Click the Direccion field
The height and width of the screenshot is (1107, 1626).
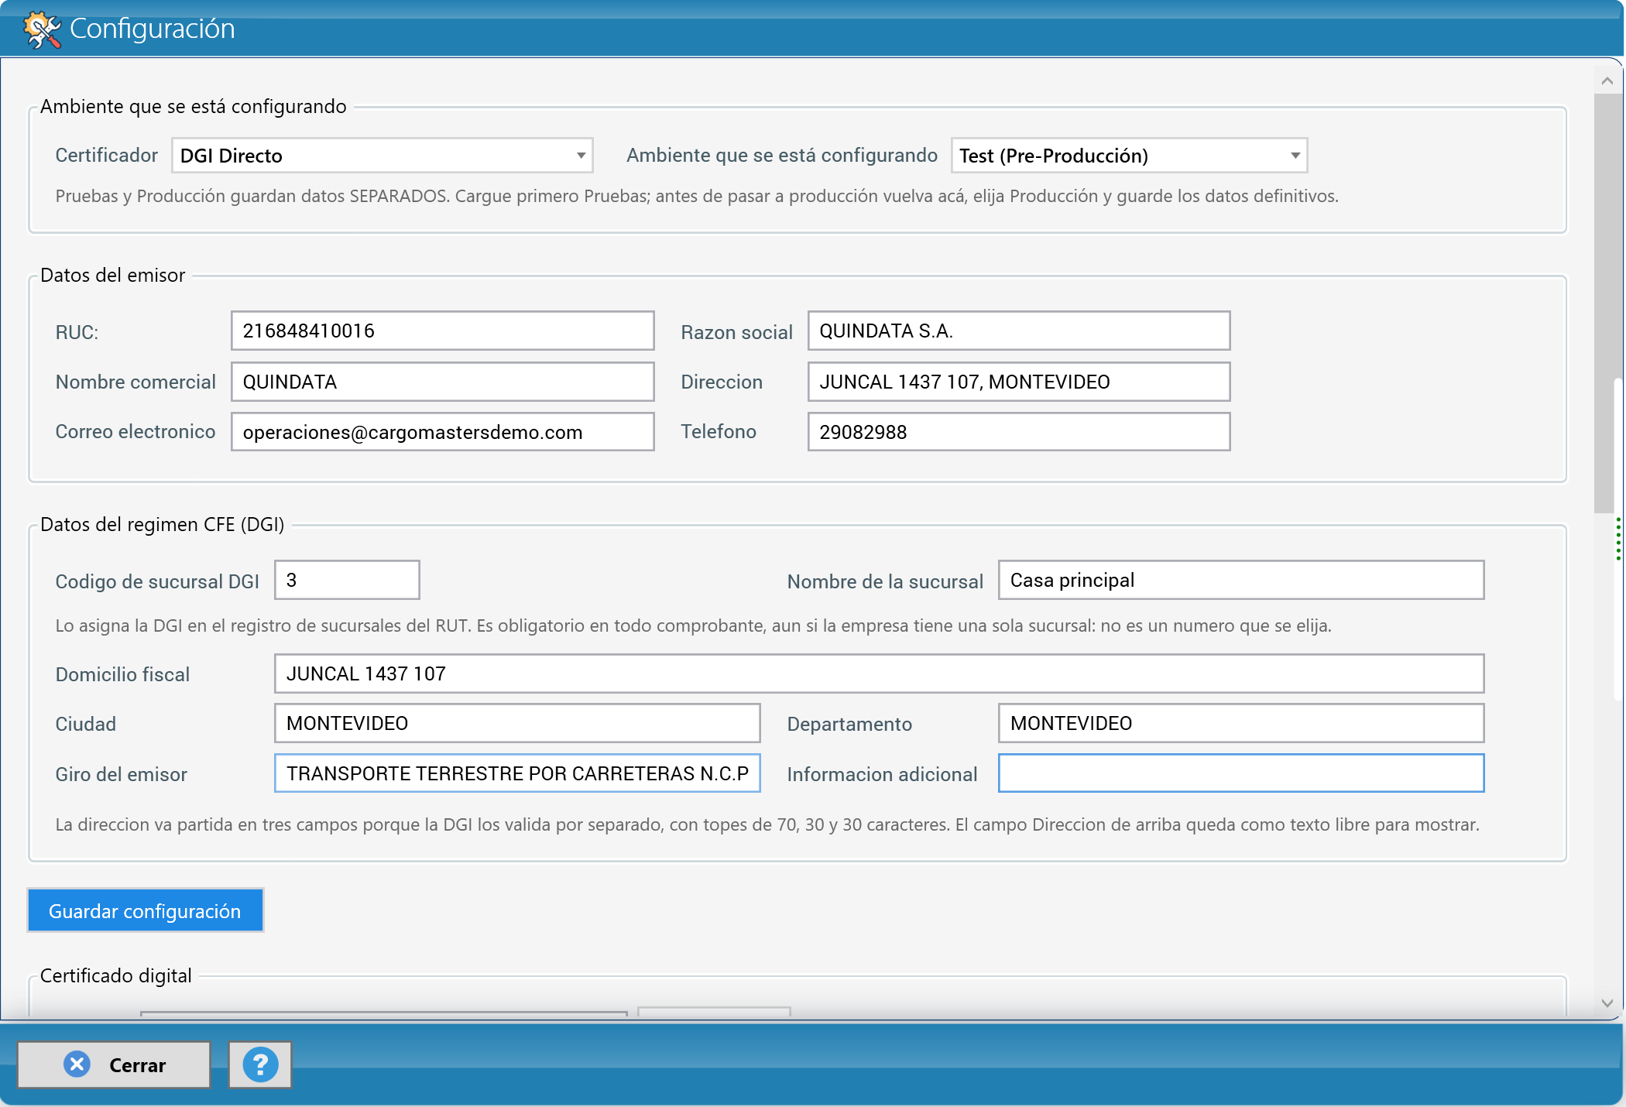point(1019,382)
